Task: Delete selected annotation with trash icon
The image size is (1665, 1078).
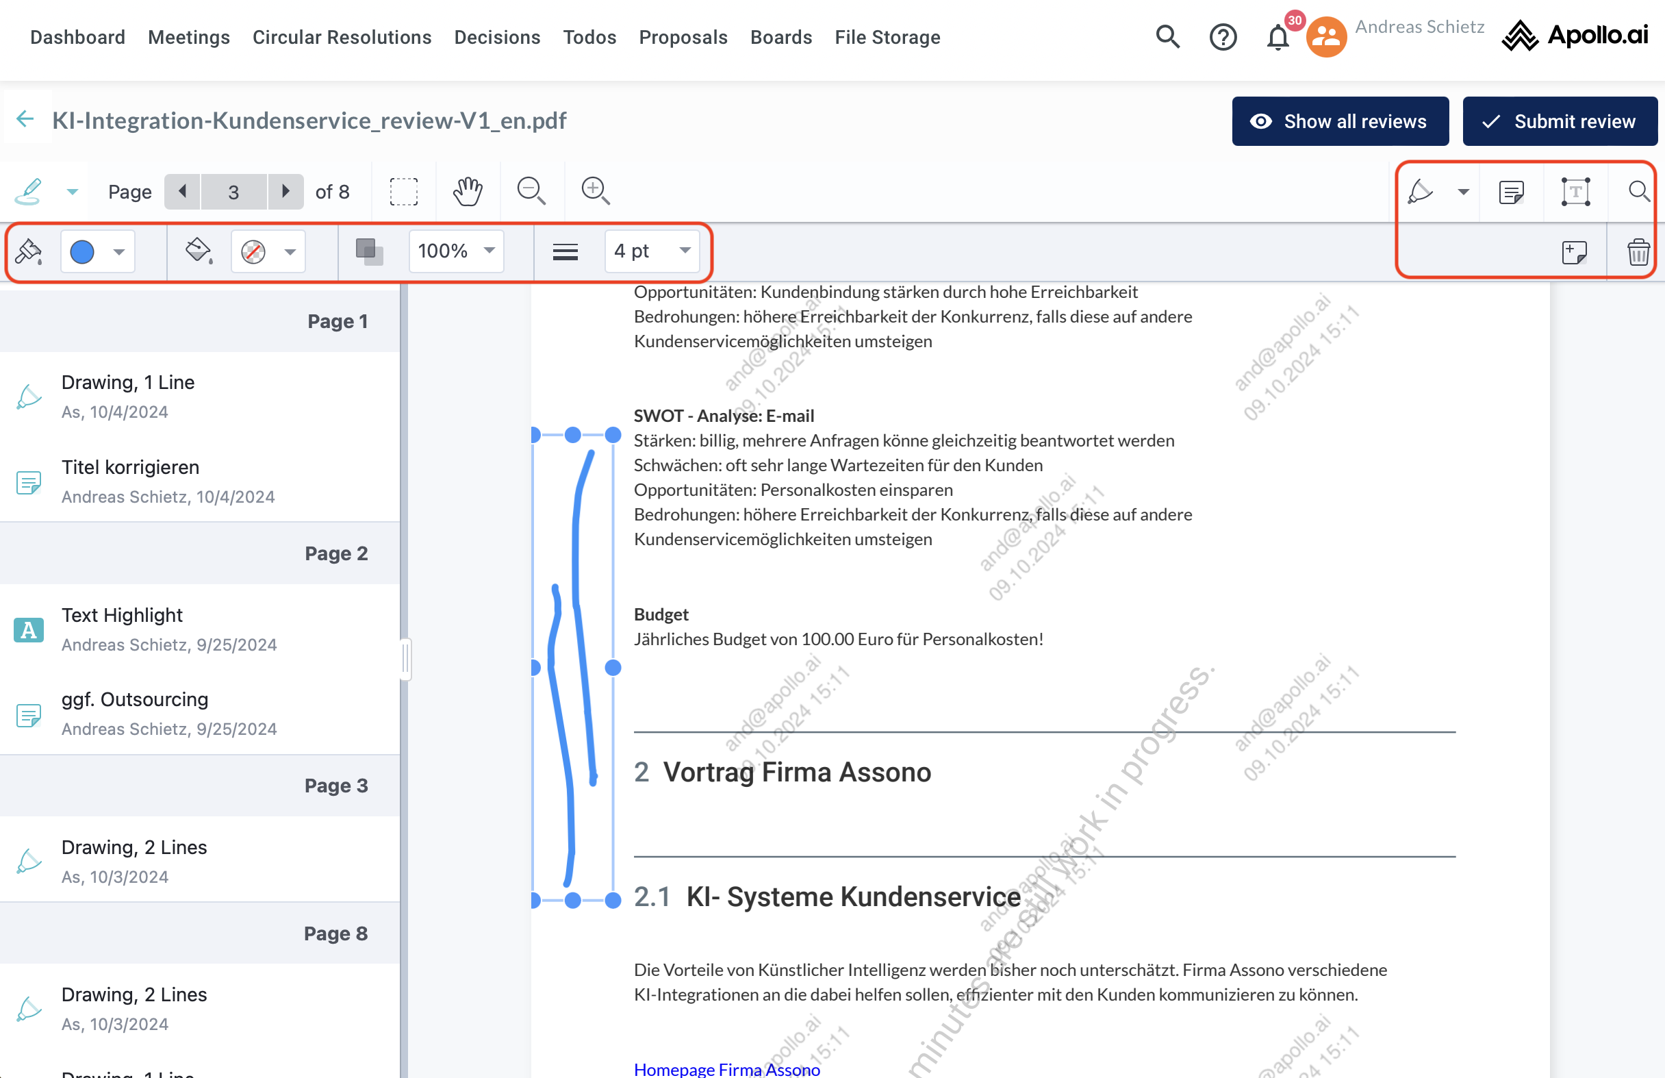Action: coord(1638,252)
